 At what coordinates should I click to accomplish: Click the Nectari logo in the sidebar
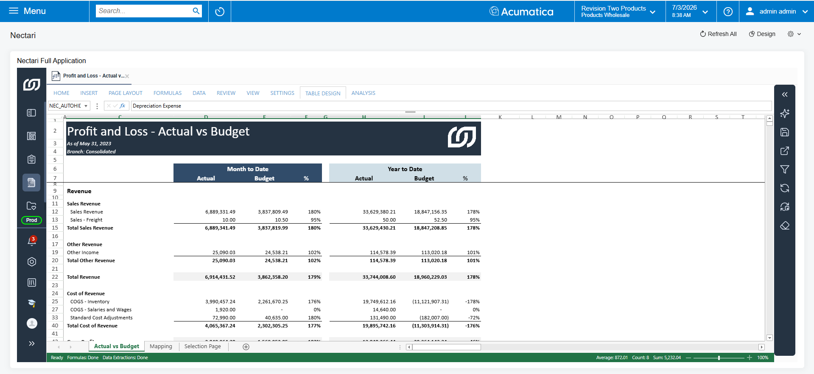[31, 85]
